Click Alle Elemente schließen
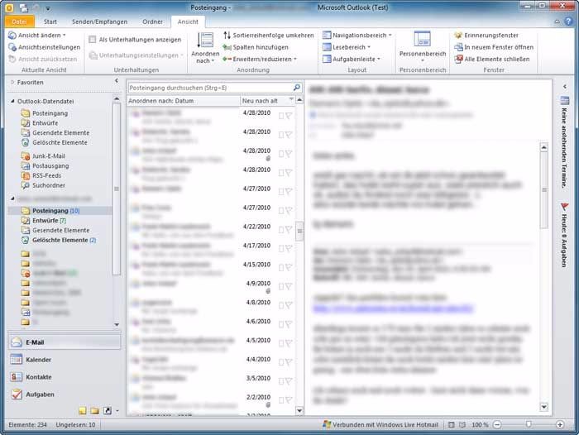The width and height of the screenshot is (579, 435). 492,59
